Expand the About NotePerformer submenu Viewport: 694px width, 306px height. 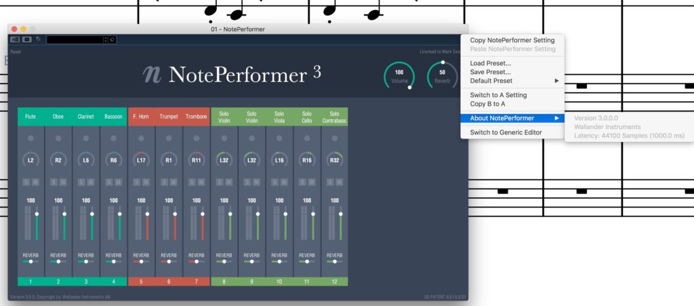[512, 118]
